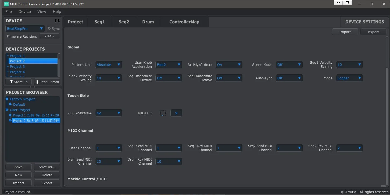Open the File menu

(9, 12)
